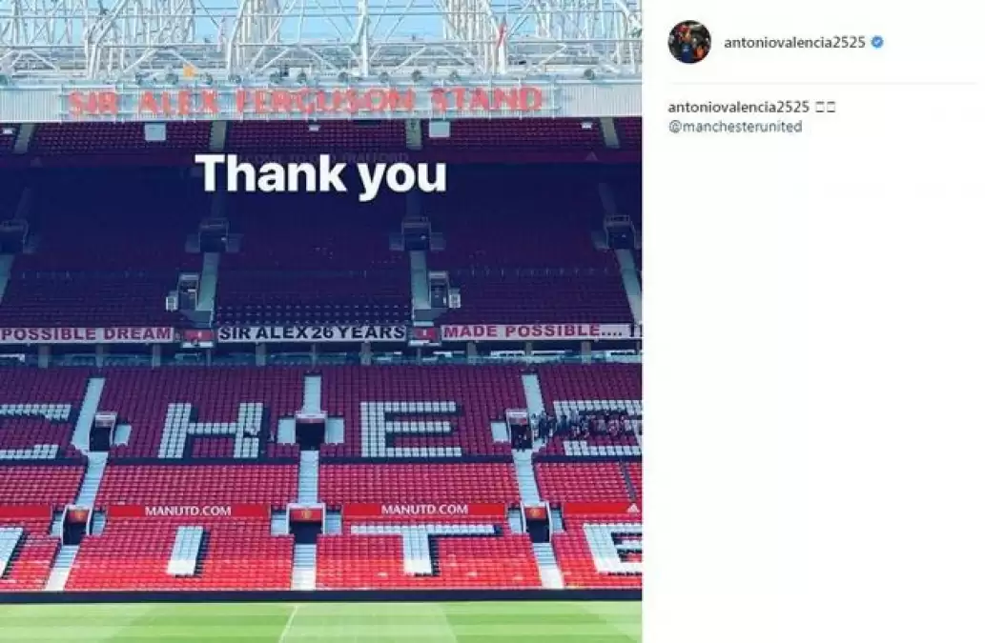Open the @manchesterunited mention
The image size is (985, 643).
coord(735,127)
